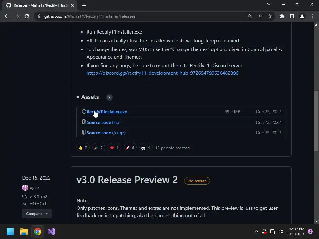React with the heart emoji
Image resolution: width=319 pixels, height=239 pixels.
114,148
